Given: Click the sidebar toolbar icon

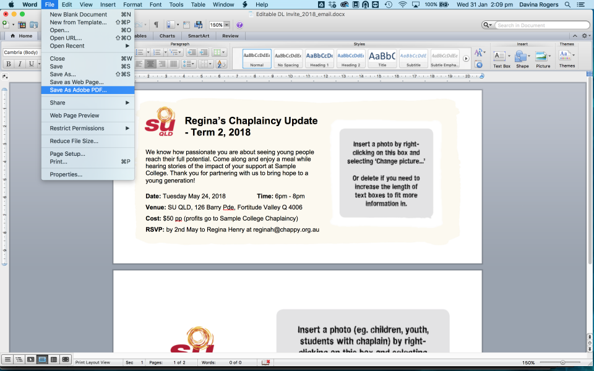Looking at the screenshot, I should tap(170, 25).
